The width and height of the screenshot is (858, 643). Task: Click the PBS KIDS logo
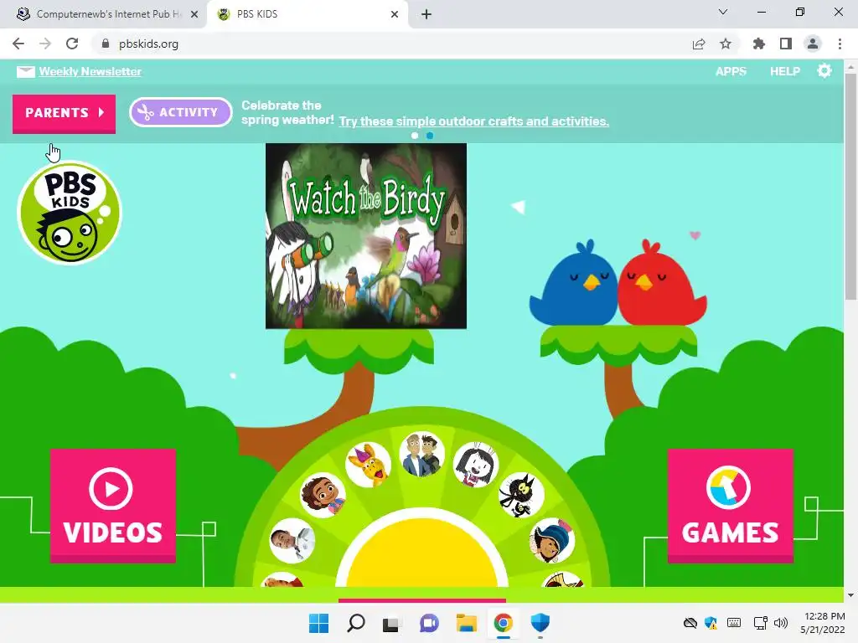(x=70, y=213)
